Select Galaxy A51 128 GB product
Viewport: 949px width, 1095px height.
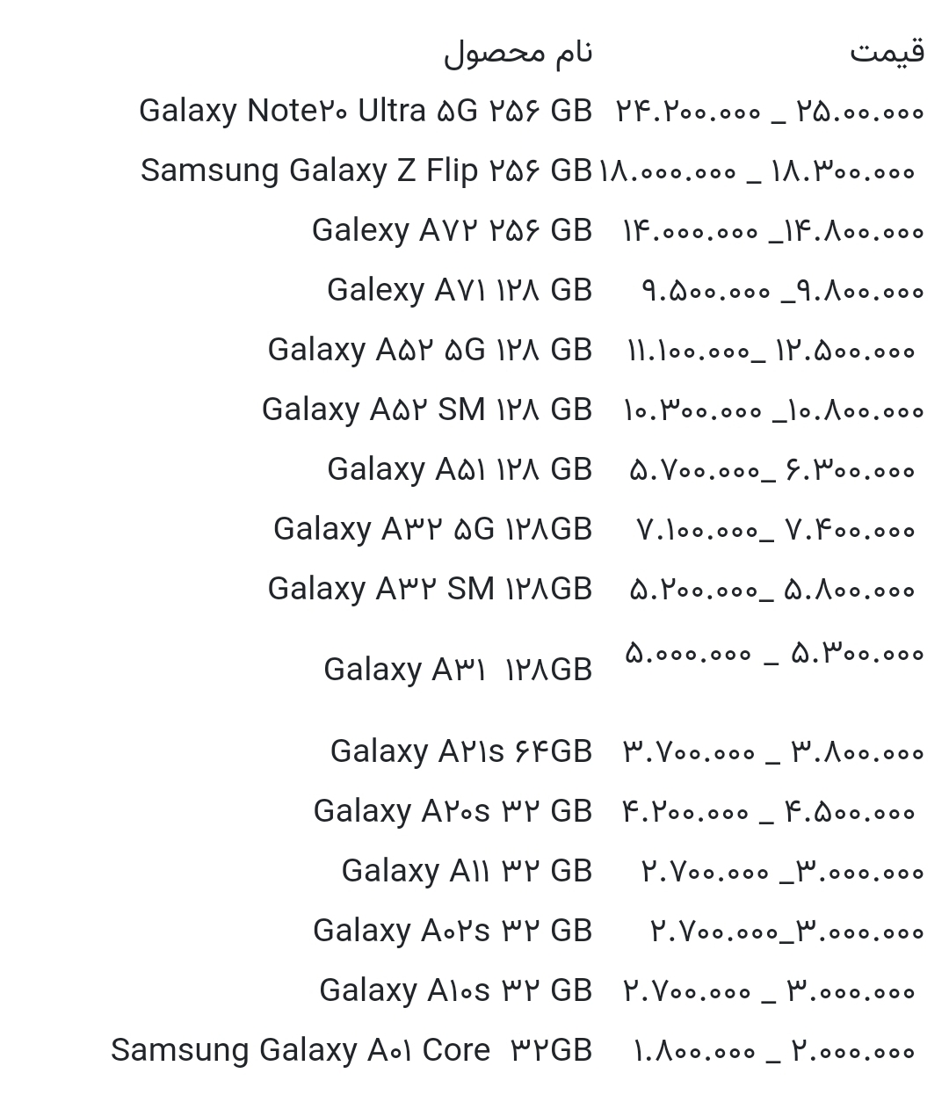(x=459, y=469)
